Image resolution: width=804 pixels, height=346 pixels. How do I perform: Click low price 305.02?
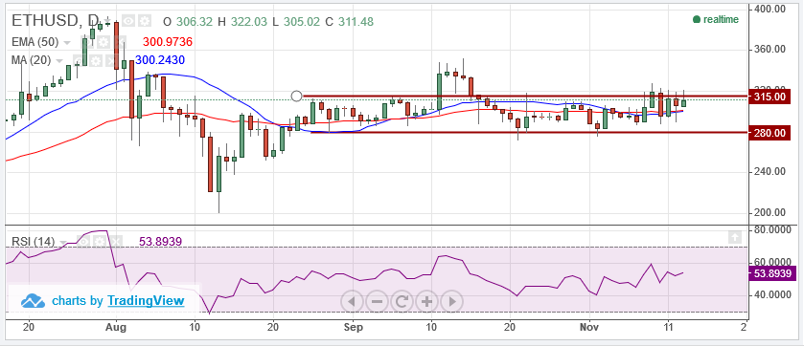point(302,21)
